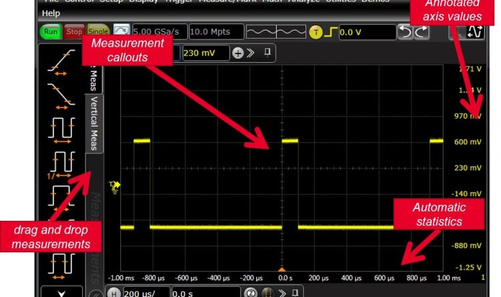Start acquisition with the green Run button
Image resolution: width=501 pixels, height=297 pixels.
pos(51,31)
